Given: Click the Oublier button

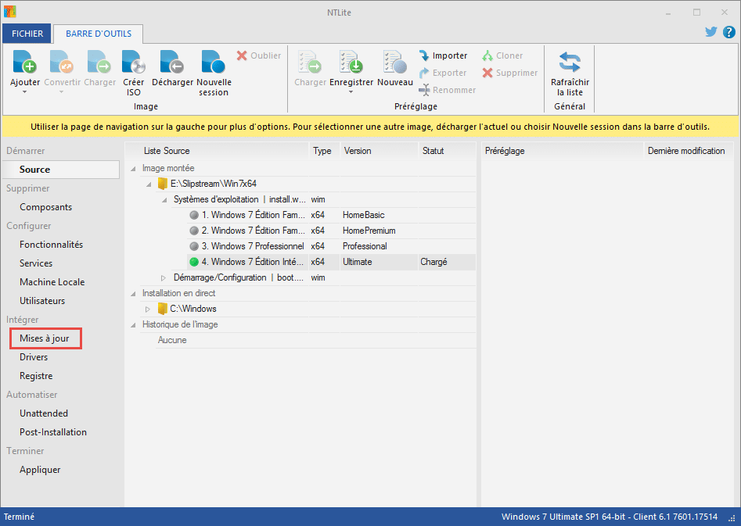Looking at the screenshot, I should (258, 55).
